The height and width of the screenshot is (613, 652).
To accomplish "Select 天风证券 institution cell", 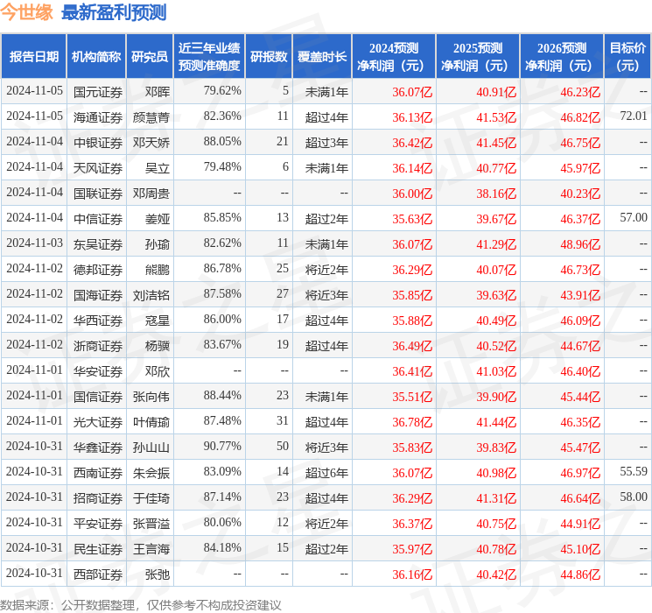I will pyautogui.click(x=98, y=168).
